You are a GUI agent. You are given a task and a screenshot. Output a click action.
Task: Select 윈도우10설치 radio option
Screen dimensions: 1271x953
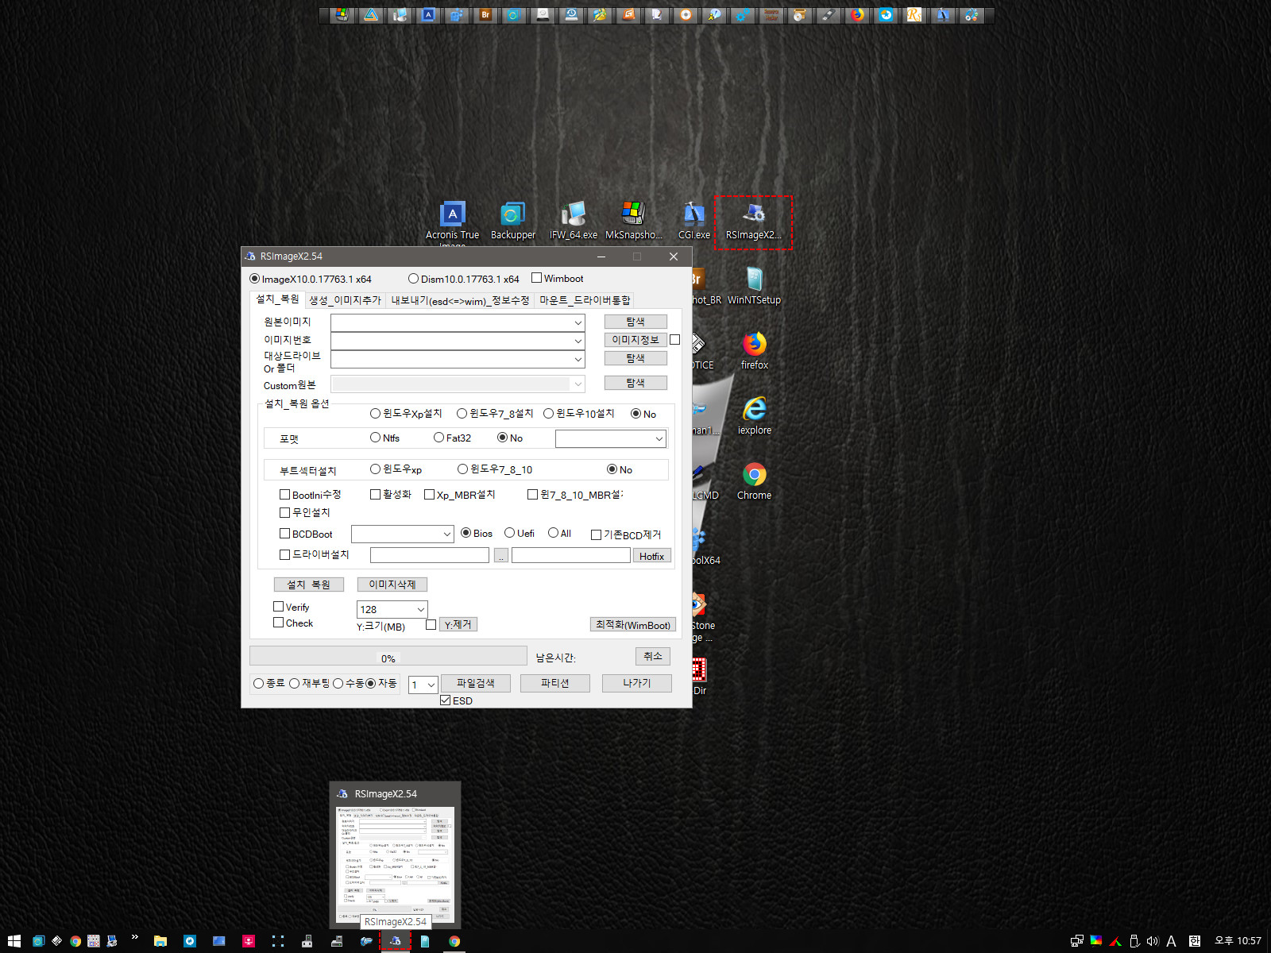pyautogui.click(x=578, y=414)
